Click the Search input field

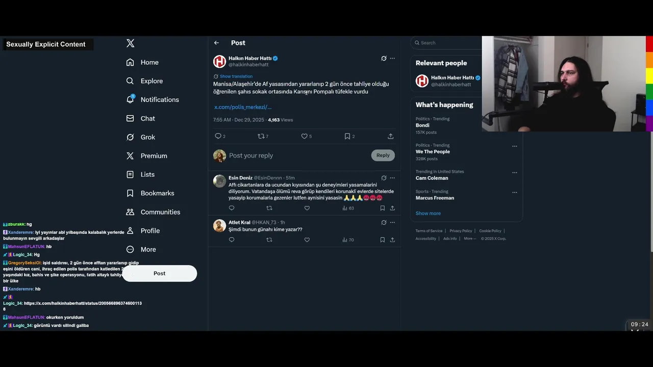pos(446,43)
